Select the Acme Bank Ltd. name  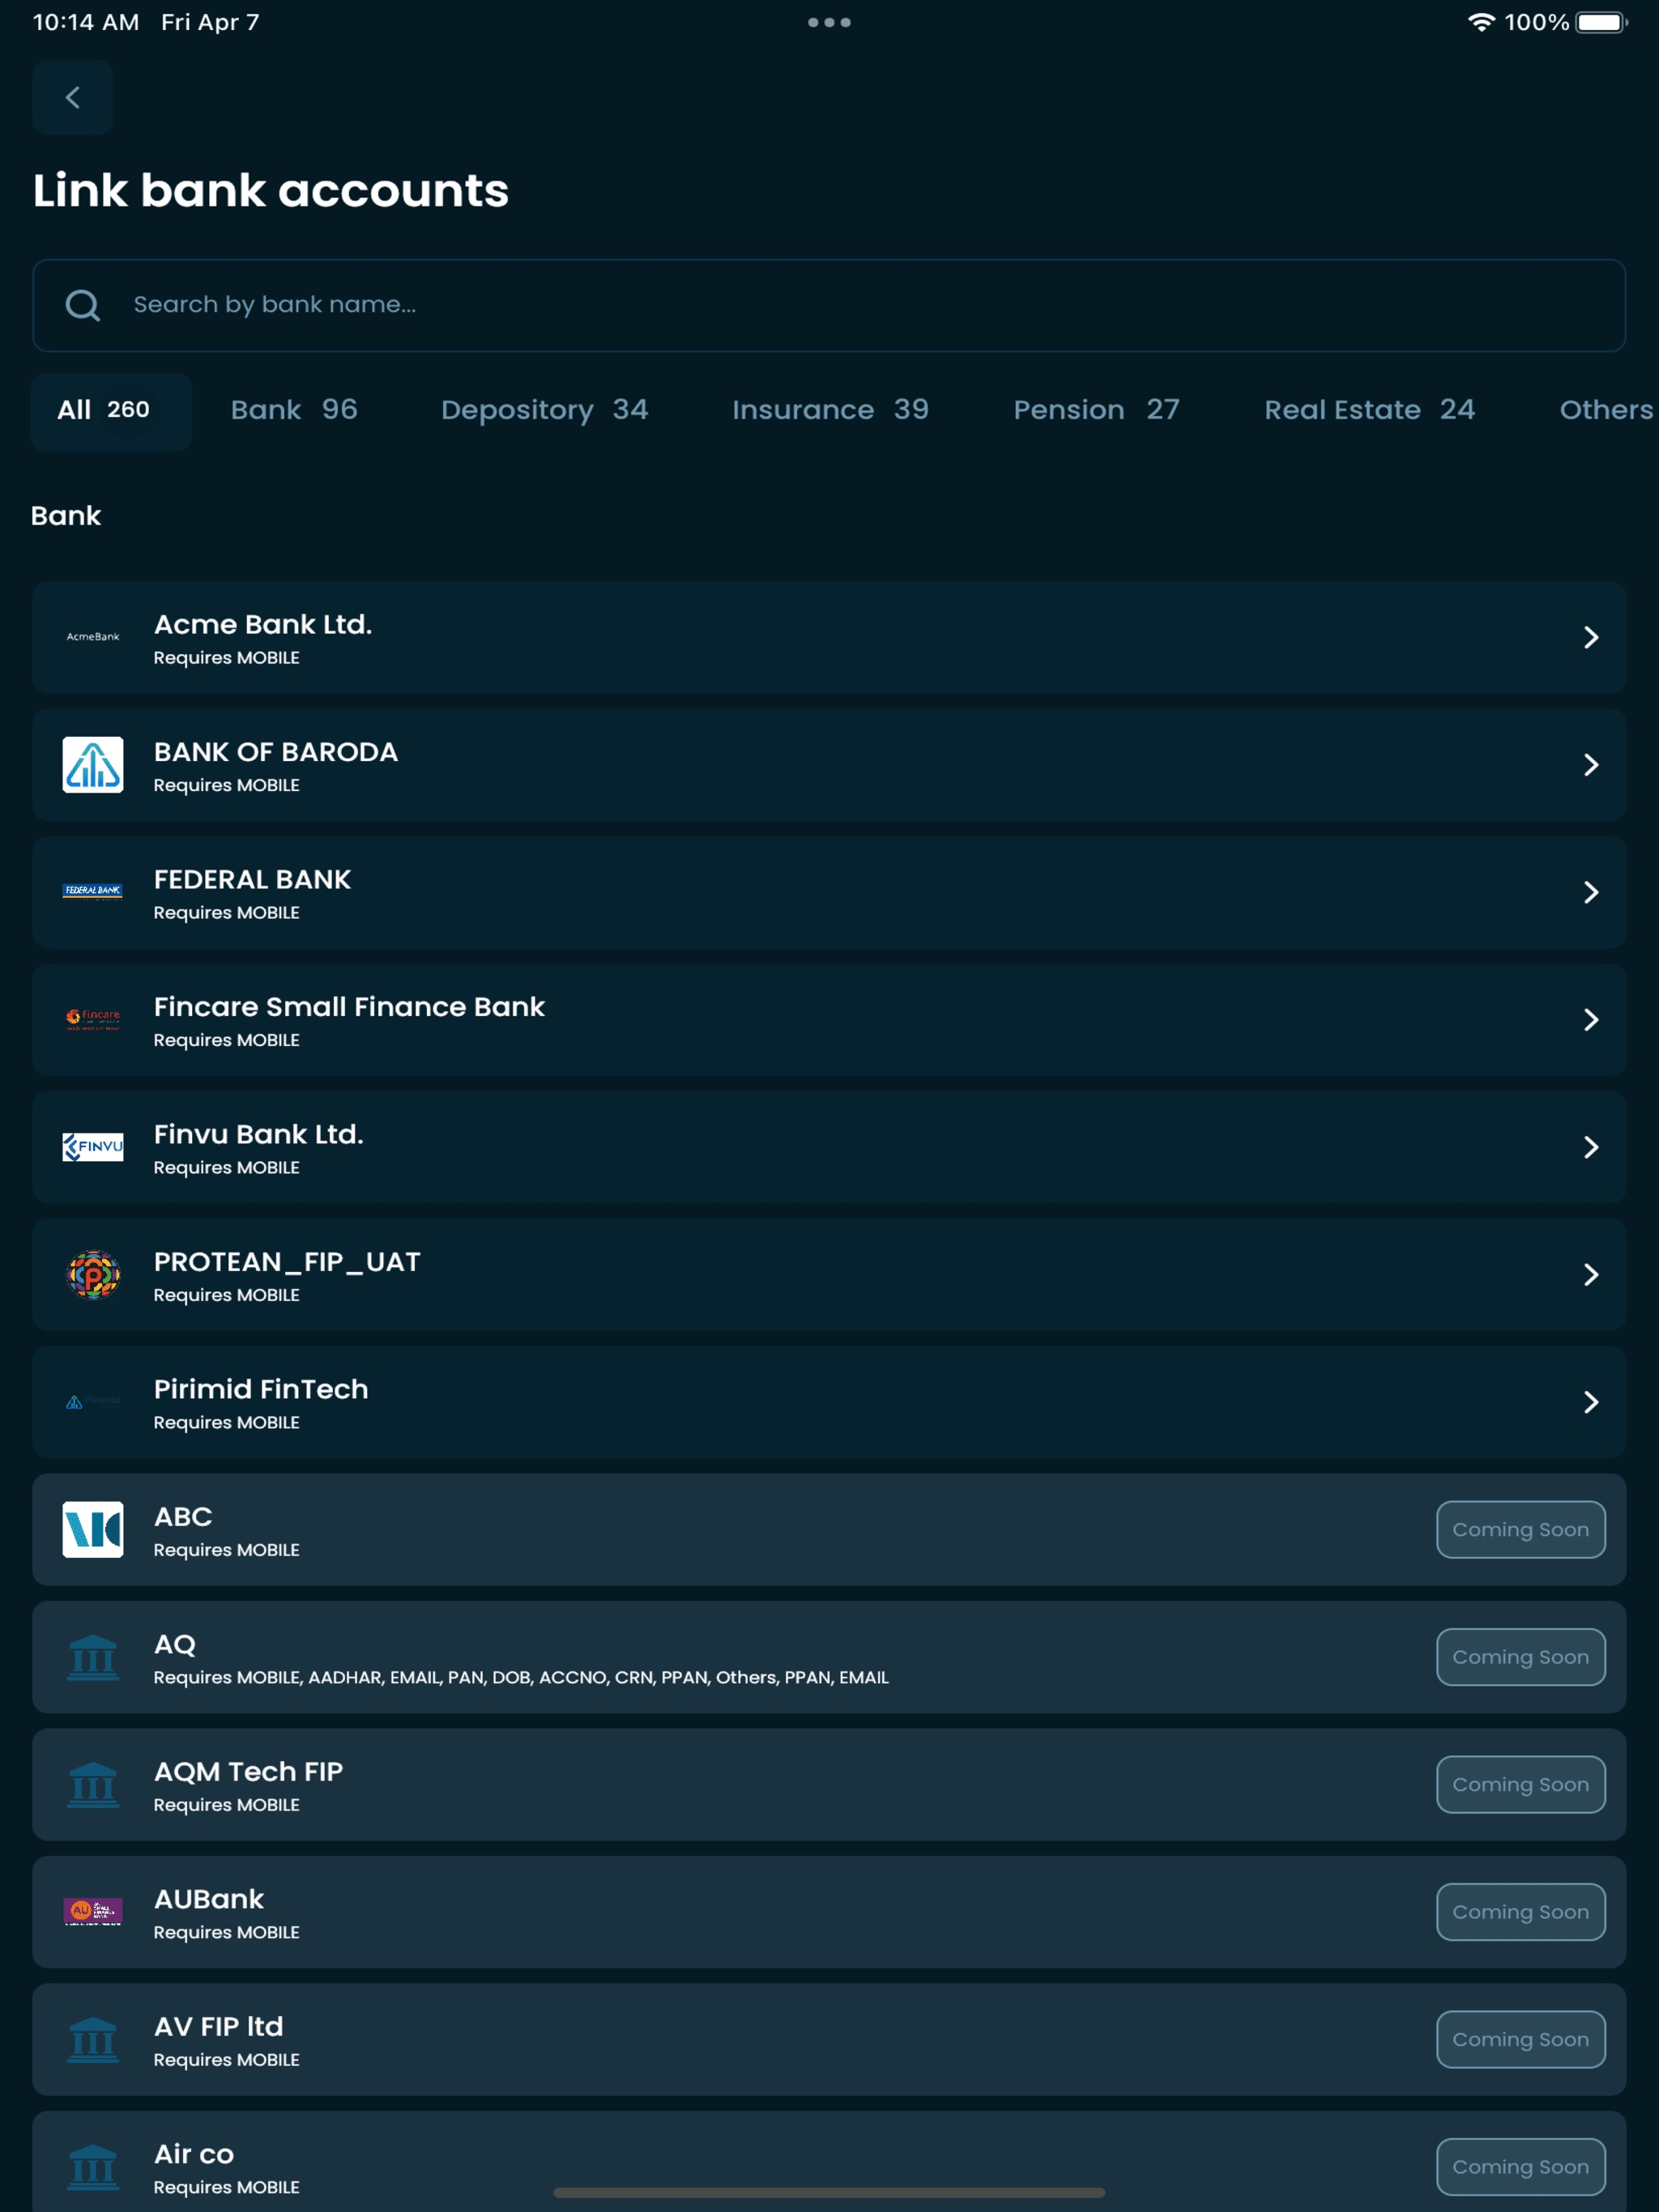pyautogui.click(x=263, y=624)
